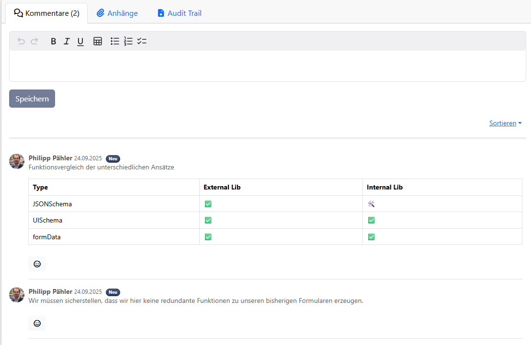Open the Sortieren dropdown
This screenshot has height=345, width=531.
click(x=505, y=123)
